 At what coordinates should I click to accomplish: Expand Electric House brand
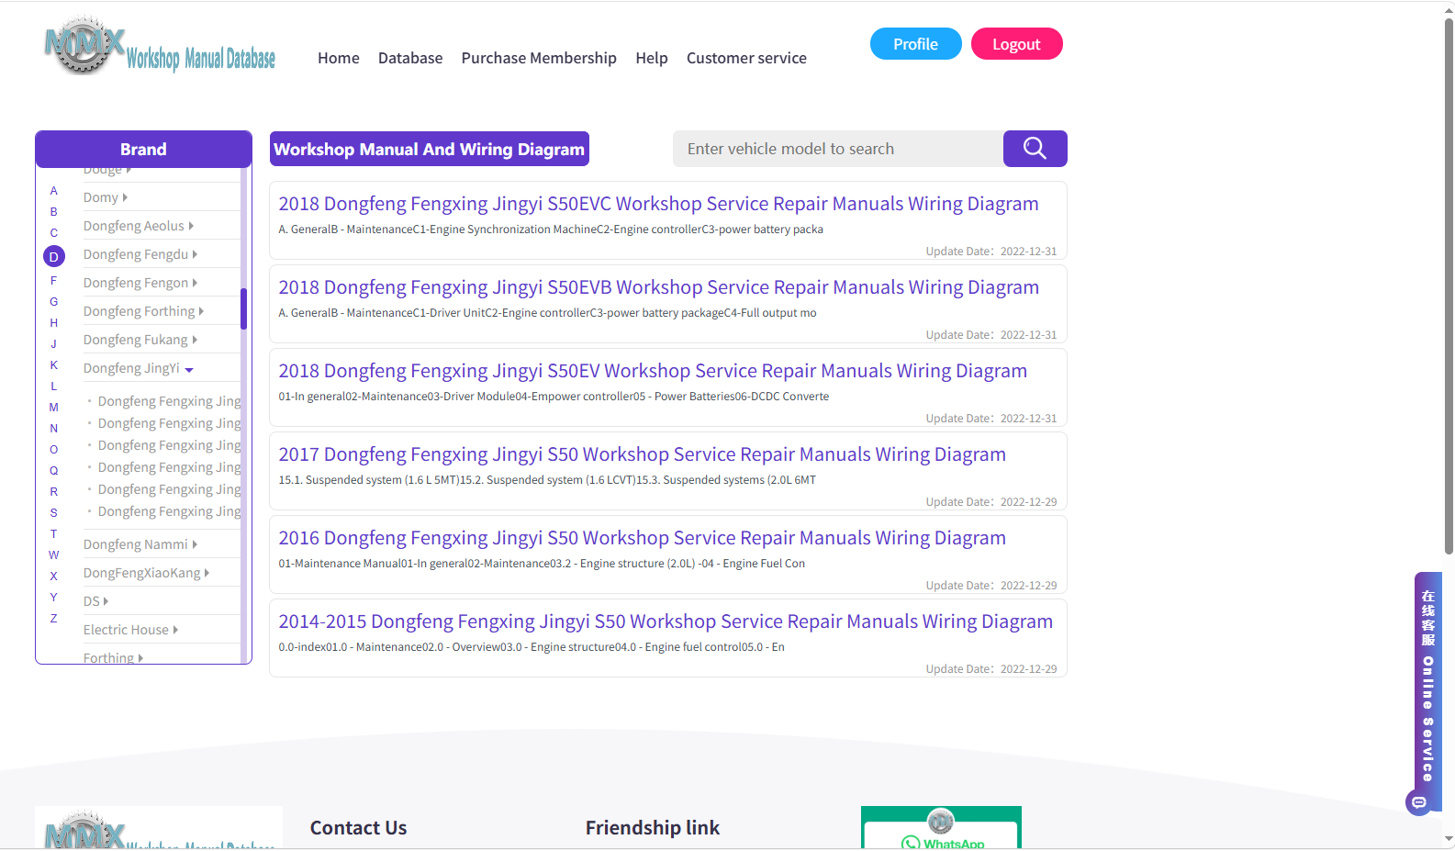point(131,630)
